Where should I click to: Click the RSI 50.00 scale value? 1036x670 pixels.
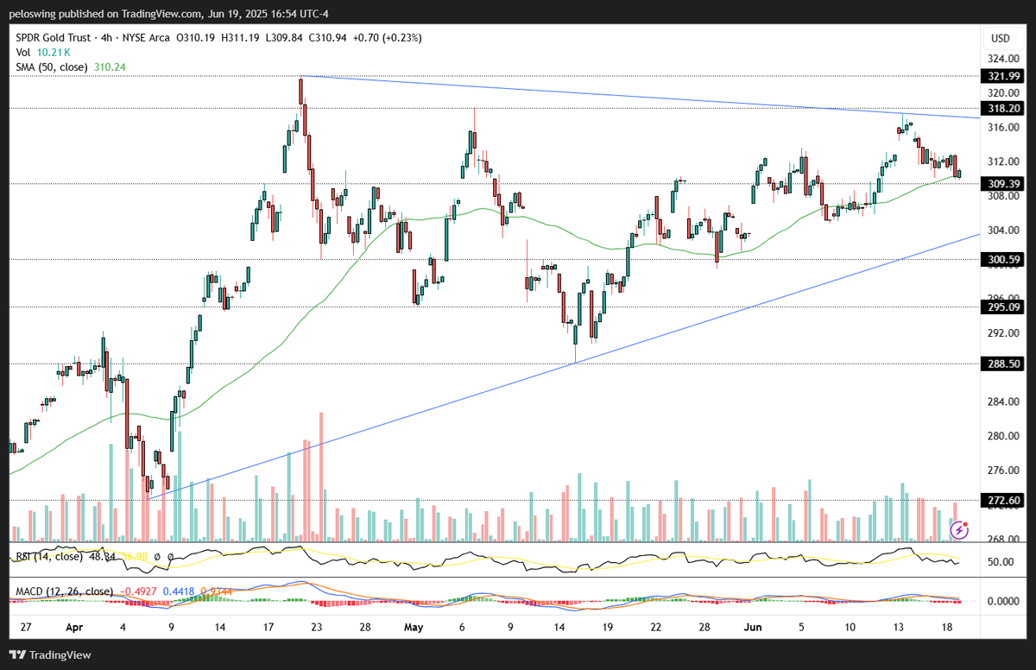pyautogui.click(x=1002, y=562)
